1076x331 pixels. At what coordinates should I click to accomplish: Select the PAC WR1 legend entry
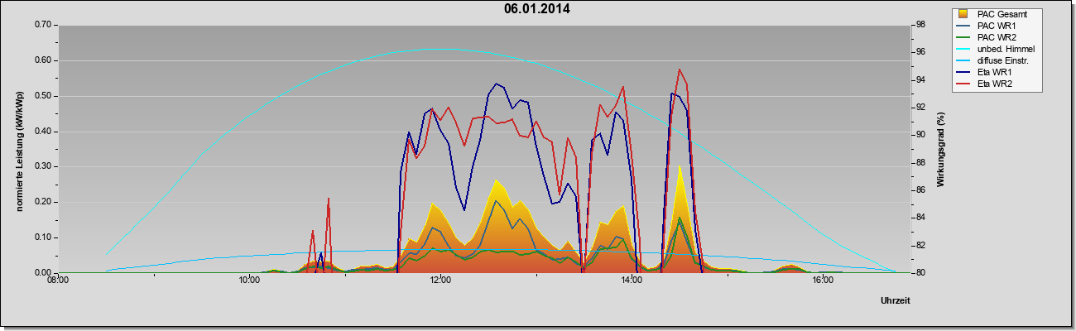[996, 26]
